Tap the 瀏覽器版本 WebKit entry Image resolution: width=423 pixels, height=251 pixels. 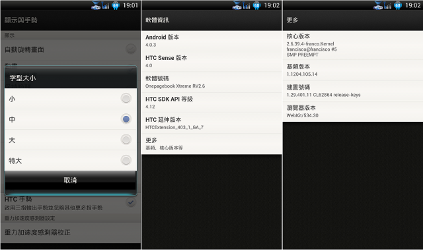tap(352, 111)
